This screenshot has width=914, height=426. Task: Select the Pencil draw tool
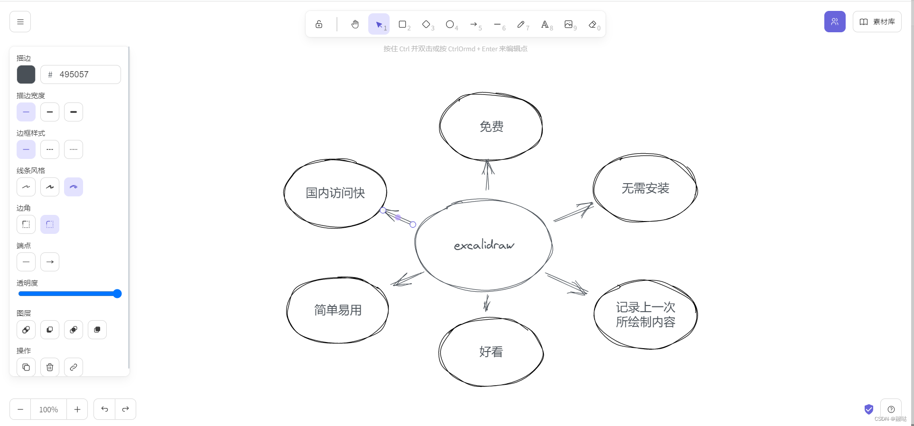point(521,24)
